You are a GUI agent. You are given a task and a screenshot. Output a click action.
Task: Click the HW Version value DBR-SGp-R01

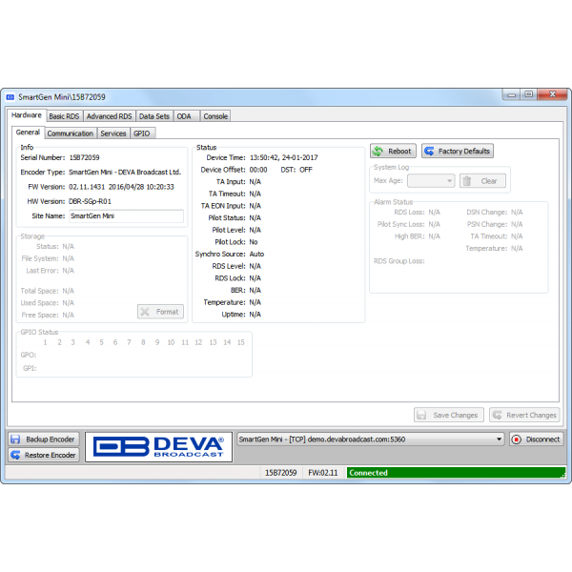tap(90, 201)
